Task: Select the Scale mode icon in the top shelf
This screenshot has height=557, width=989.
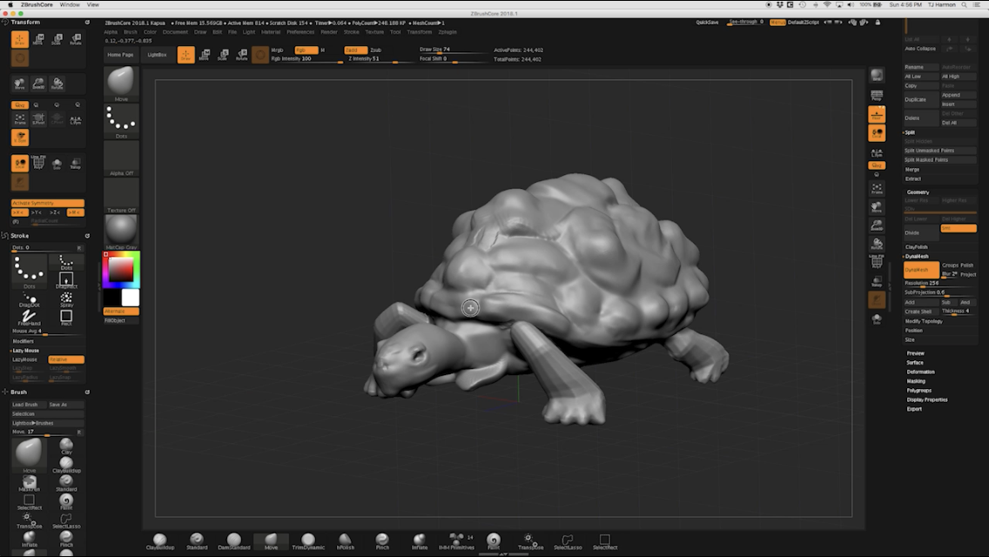Action: [x=223, y=55]
